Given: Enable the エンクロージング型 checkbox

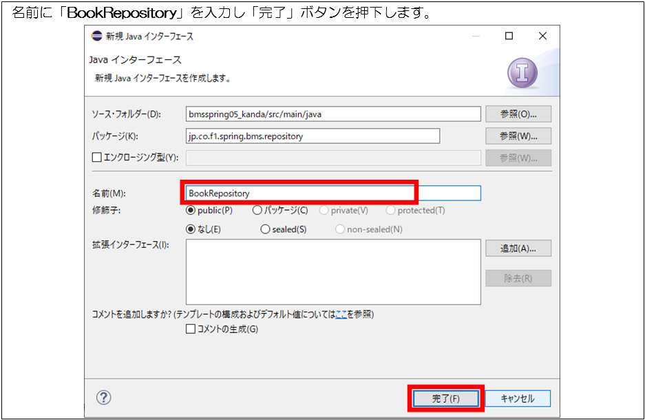Looking at the screenshot, I should [97, 158].
